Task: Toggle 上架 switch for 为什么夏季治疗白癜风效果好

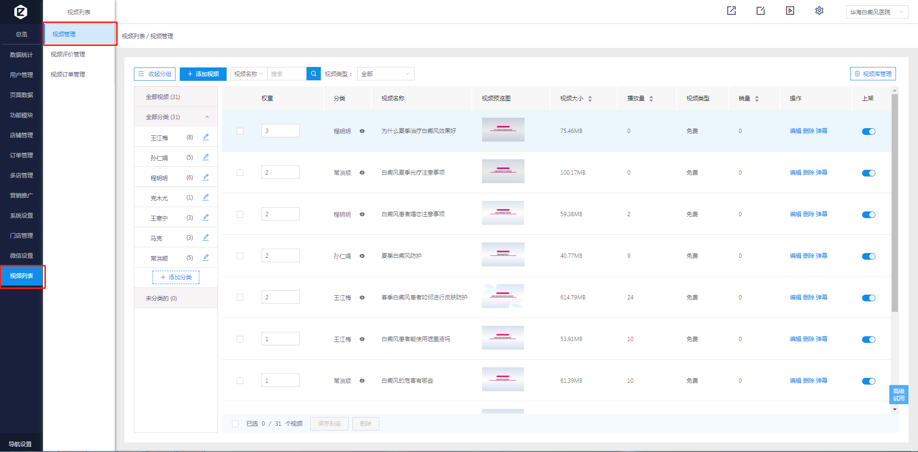Action: tap(868, 132)
